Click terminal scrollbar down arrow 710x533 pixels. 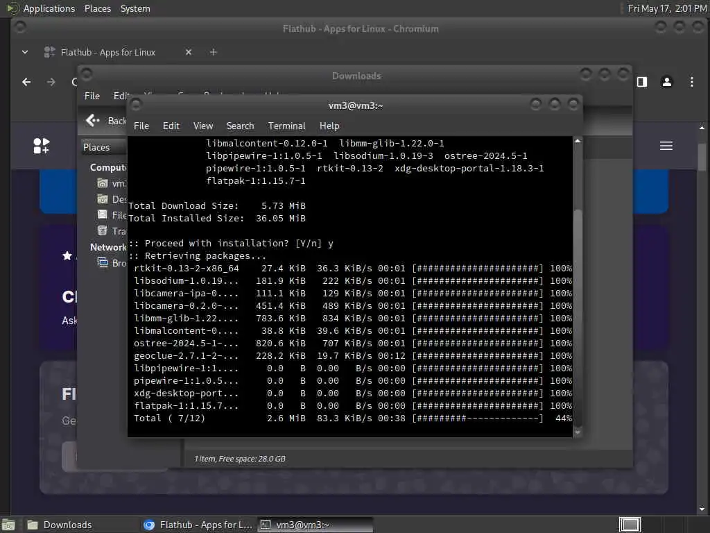(x=578, y=433)
